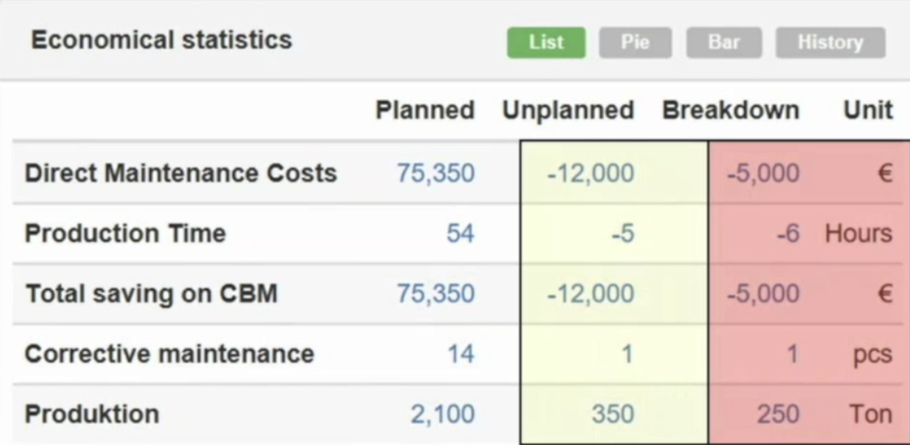Click the Corrective maintenance row label
Viewport: 910px width, 445px height.
169,354
